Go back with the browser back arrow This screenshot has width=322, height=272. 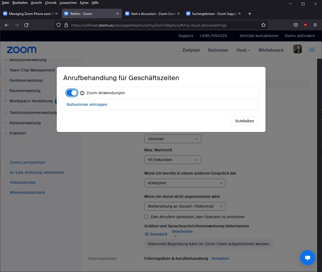click(x=7, y=25)
